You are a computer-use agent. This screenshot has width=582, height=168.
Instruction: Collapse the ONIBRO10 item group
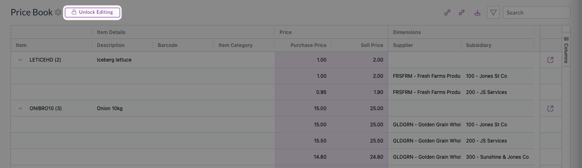click(x=20, y=108)
